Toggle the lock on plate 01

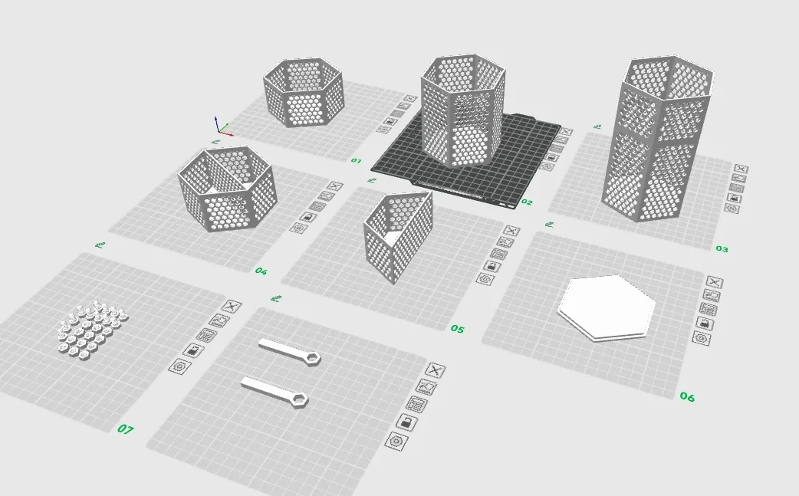coord(390,121)
